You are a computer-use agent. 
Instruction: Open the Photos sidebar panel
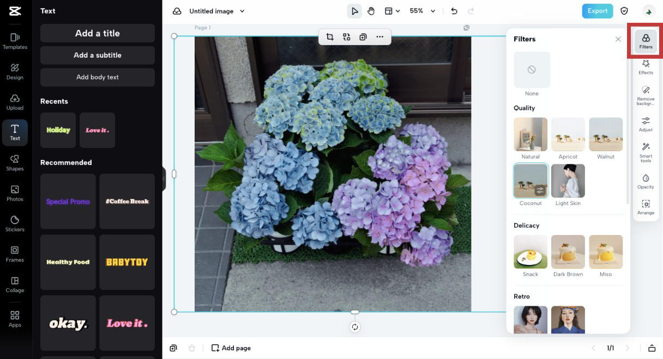(x=15, y=194)
